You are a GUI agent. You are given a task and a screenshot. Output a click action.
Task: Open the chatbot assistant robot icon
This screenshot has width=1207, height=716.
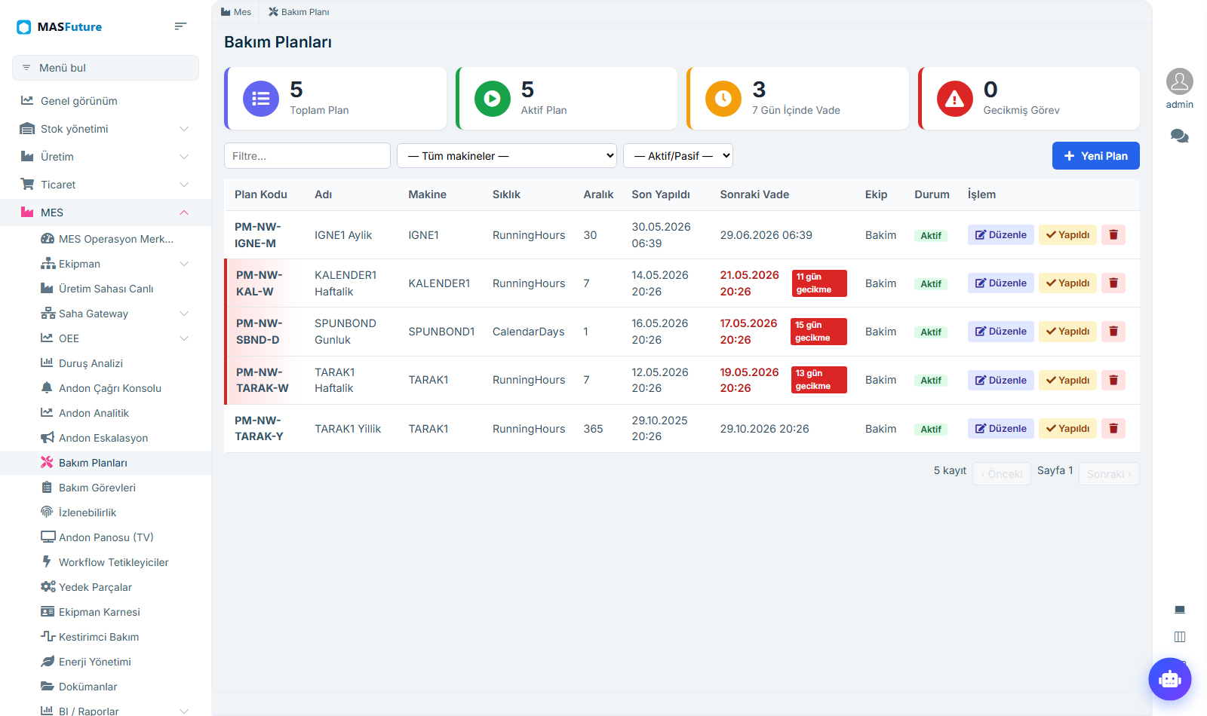pyautogui.click(x=1170, y=679)
